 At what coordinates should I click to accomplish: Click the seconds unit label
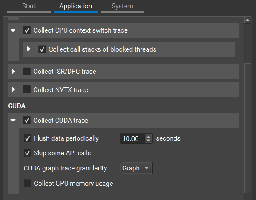(168, 139)
